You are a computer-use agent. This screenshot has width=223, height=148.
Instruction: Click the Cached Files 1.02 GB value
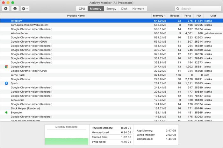pos(126,137)
